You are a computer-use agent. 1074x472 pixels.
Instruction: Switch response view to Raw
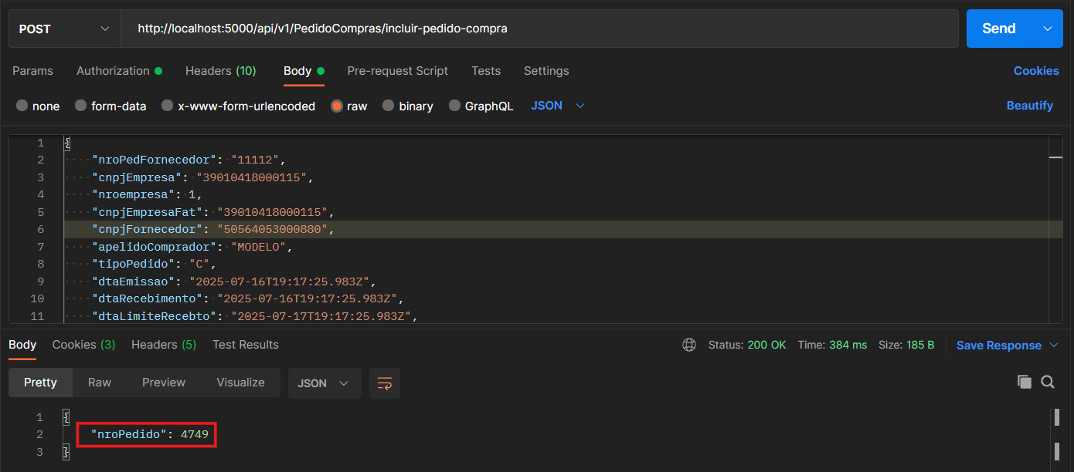100,383
